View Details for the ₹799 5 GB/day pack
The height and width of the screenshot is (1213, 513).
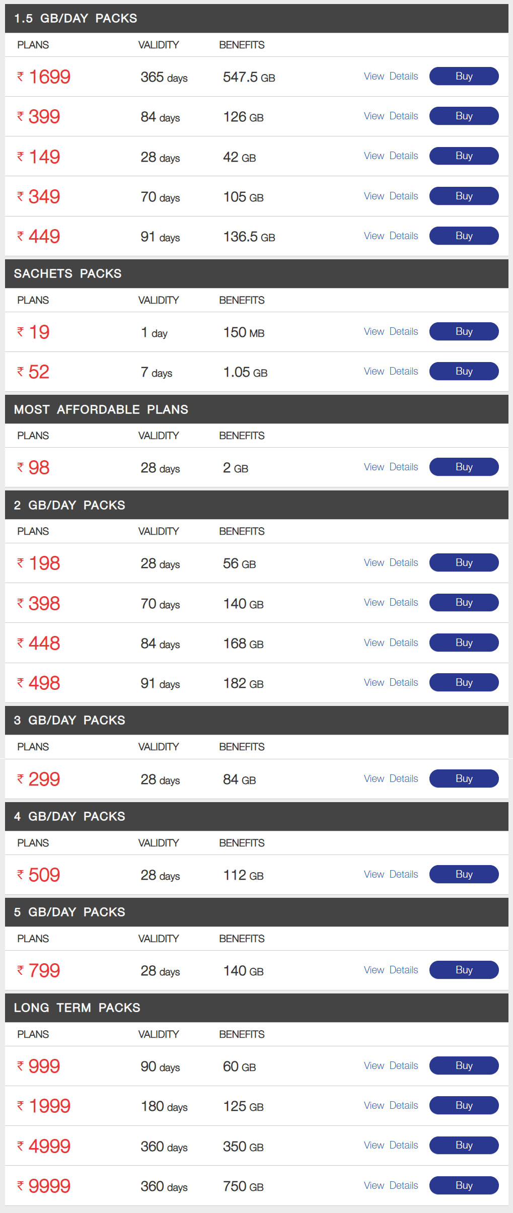pyautogui.click(x=391, y=970)
